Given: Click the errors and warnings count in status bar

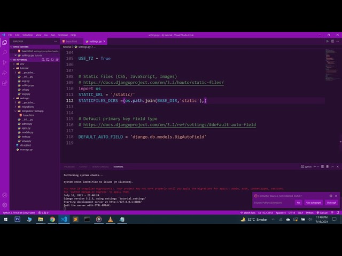Looking at the screenshot, I should coord(43,213).
